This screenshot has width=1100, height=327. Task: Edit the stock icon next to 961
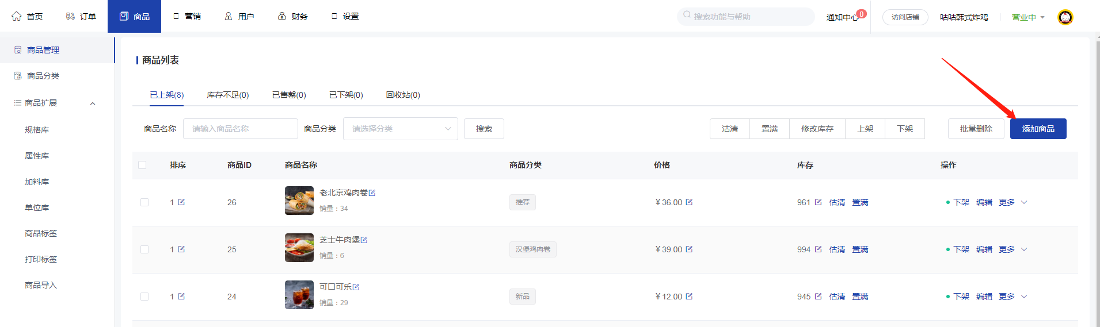pyautogui.click(x=818, y=202)
